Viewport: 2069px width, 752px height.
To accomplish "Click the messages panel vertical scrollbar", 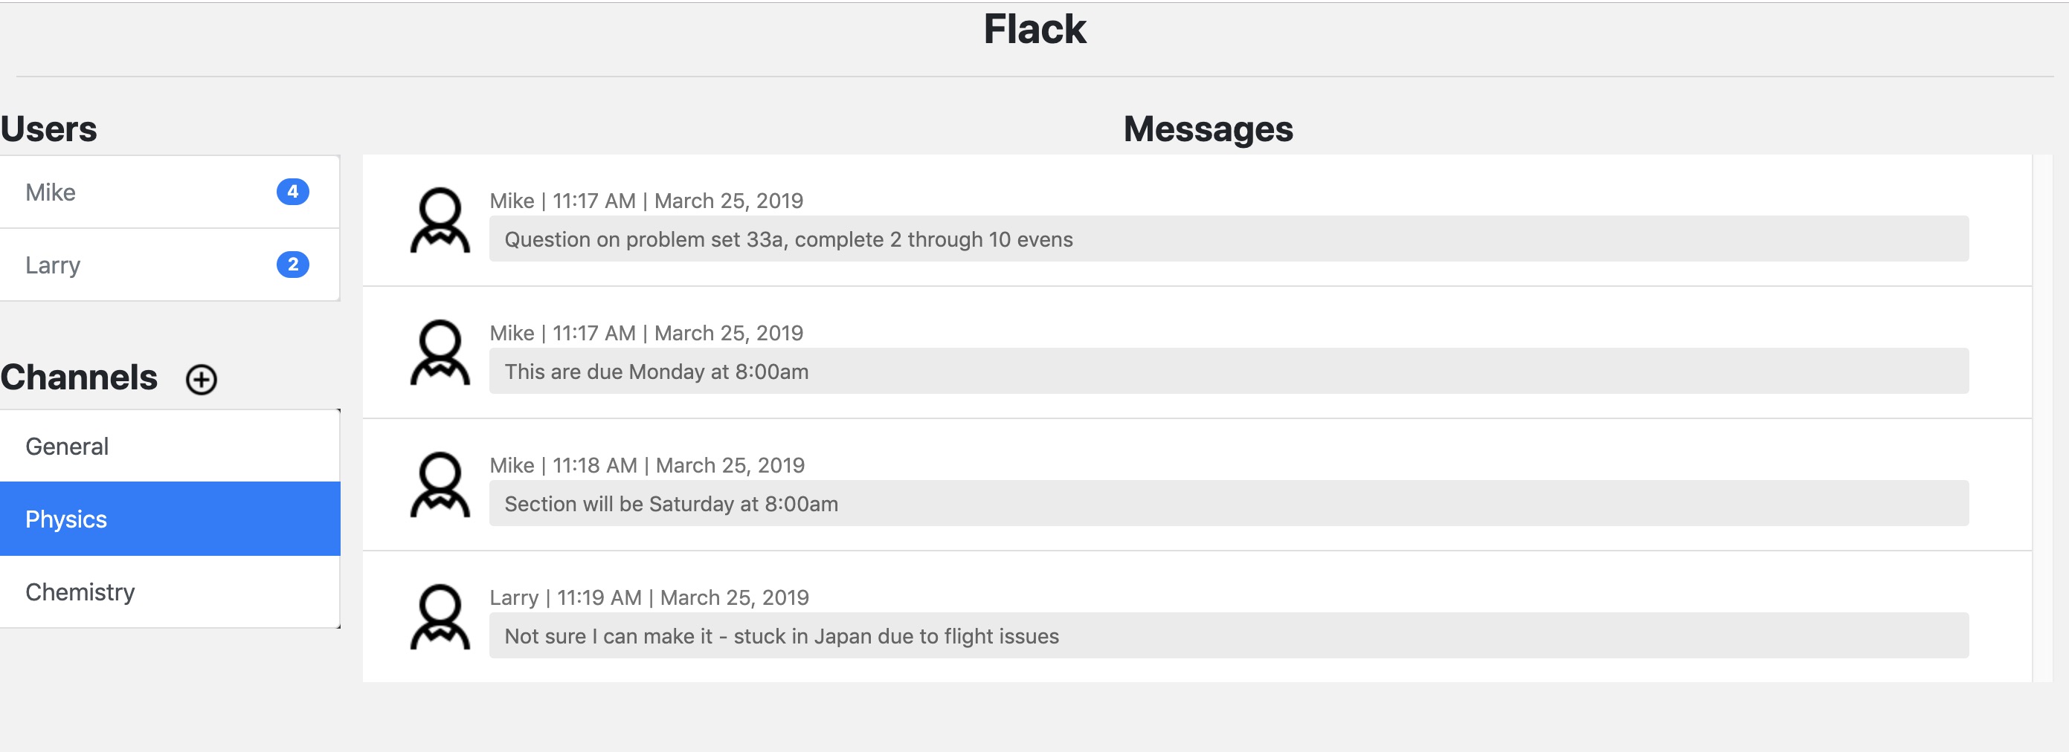I will click(x=2041, y=418).
